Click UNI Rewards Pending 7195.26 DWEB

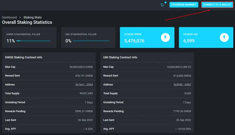pyautogui.click(x=182, y=111)
